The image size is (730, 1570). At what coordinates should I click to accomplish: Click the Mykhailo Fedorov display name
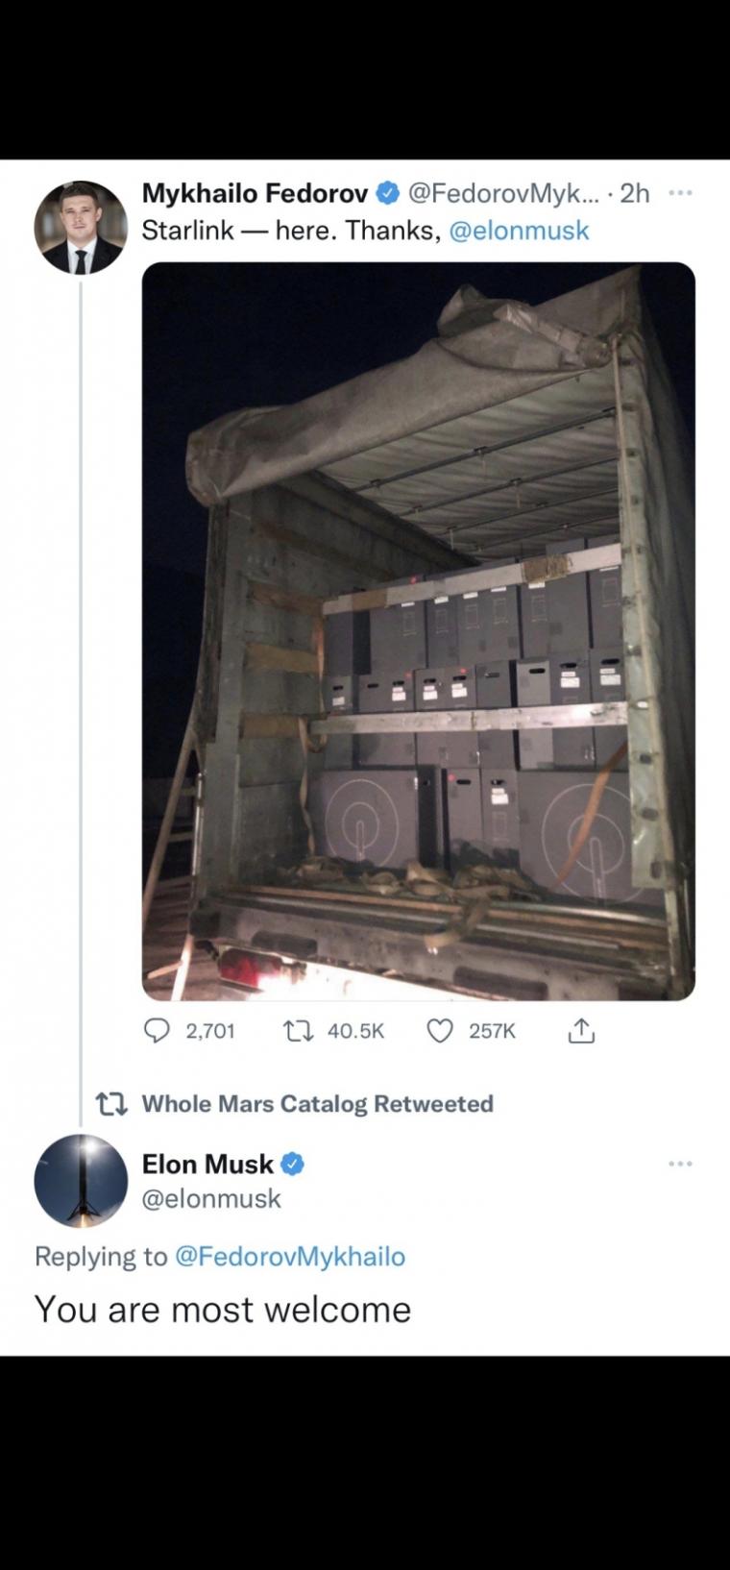255,194
